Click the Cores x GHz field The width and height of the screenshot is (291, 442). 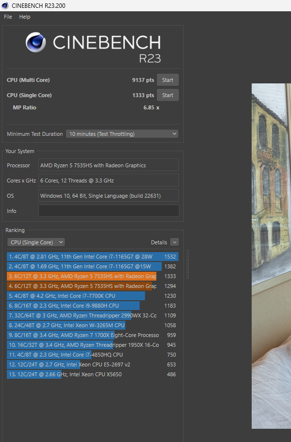(x=109, y=181)
